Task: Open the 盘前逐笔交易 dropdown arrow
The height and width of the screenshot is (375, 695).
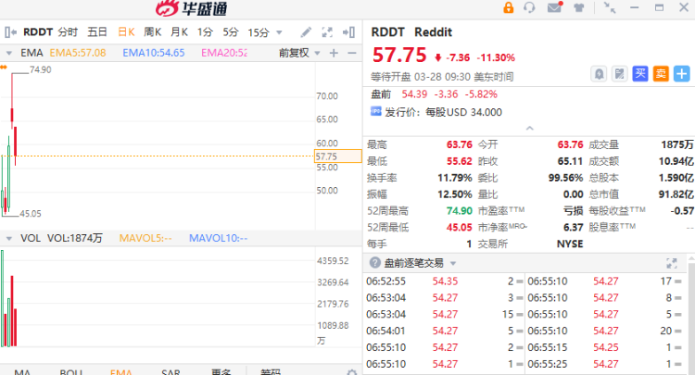Action: pos(453,264)
